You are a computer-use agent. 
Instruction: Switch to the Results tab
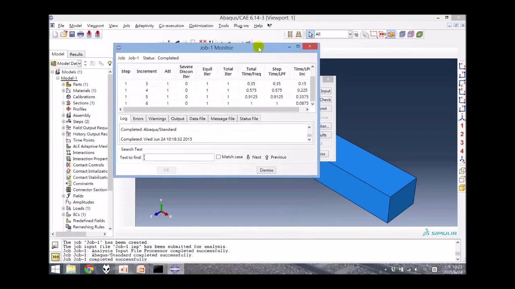click(76, 54)
